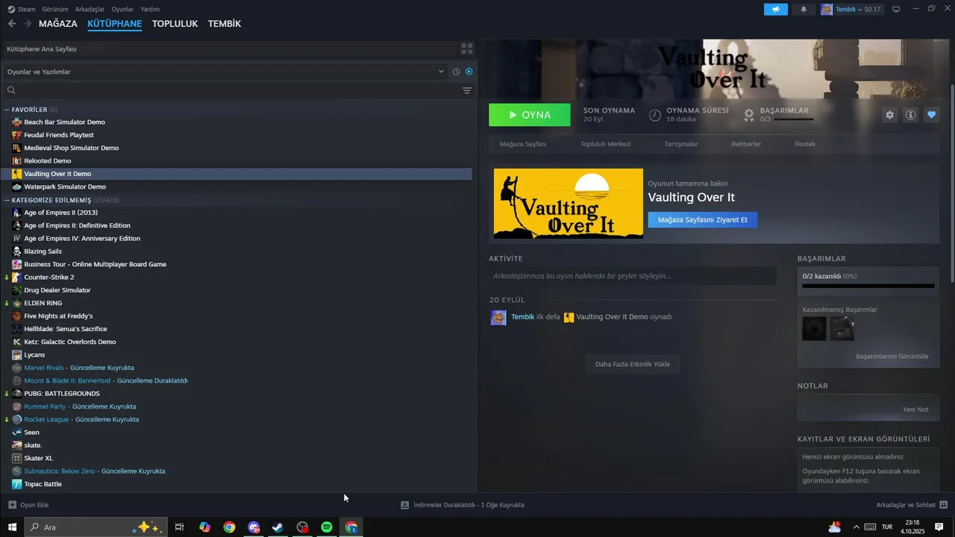955x537 pixels.
Task: Open the Mağaza Sayfası game tab
Action: point(523,144)
